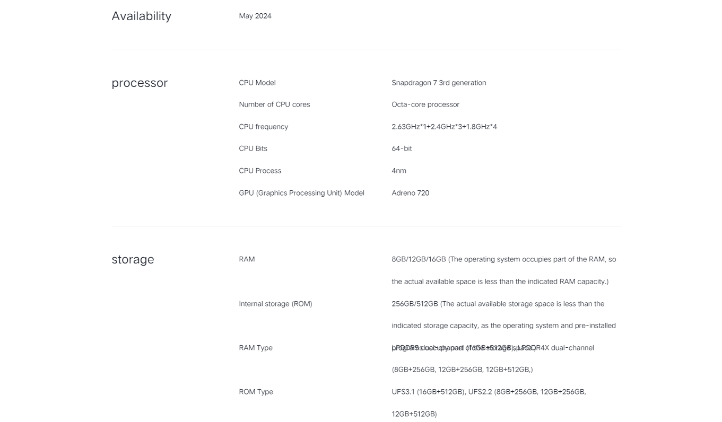Screen dimensions: 722x422
Task: Select the Octa-core processor value
Action: tap(425, 104)
